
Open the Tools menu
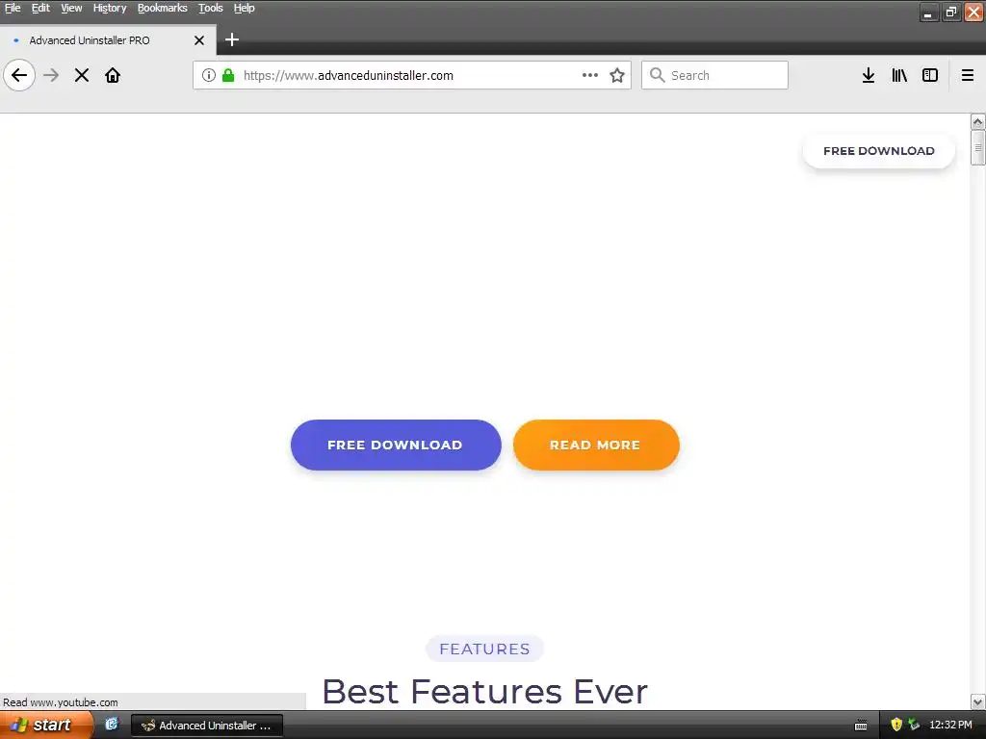click(211, 8)
